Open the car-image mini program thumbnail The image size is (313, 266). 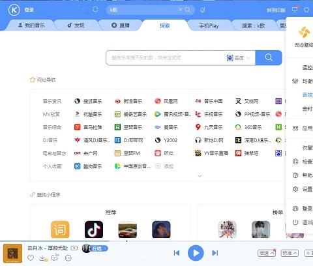coord(128,229)
